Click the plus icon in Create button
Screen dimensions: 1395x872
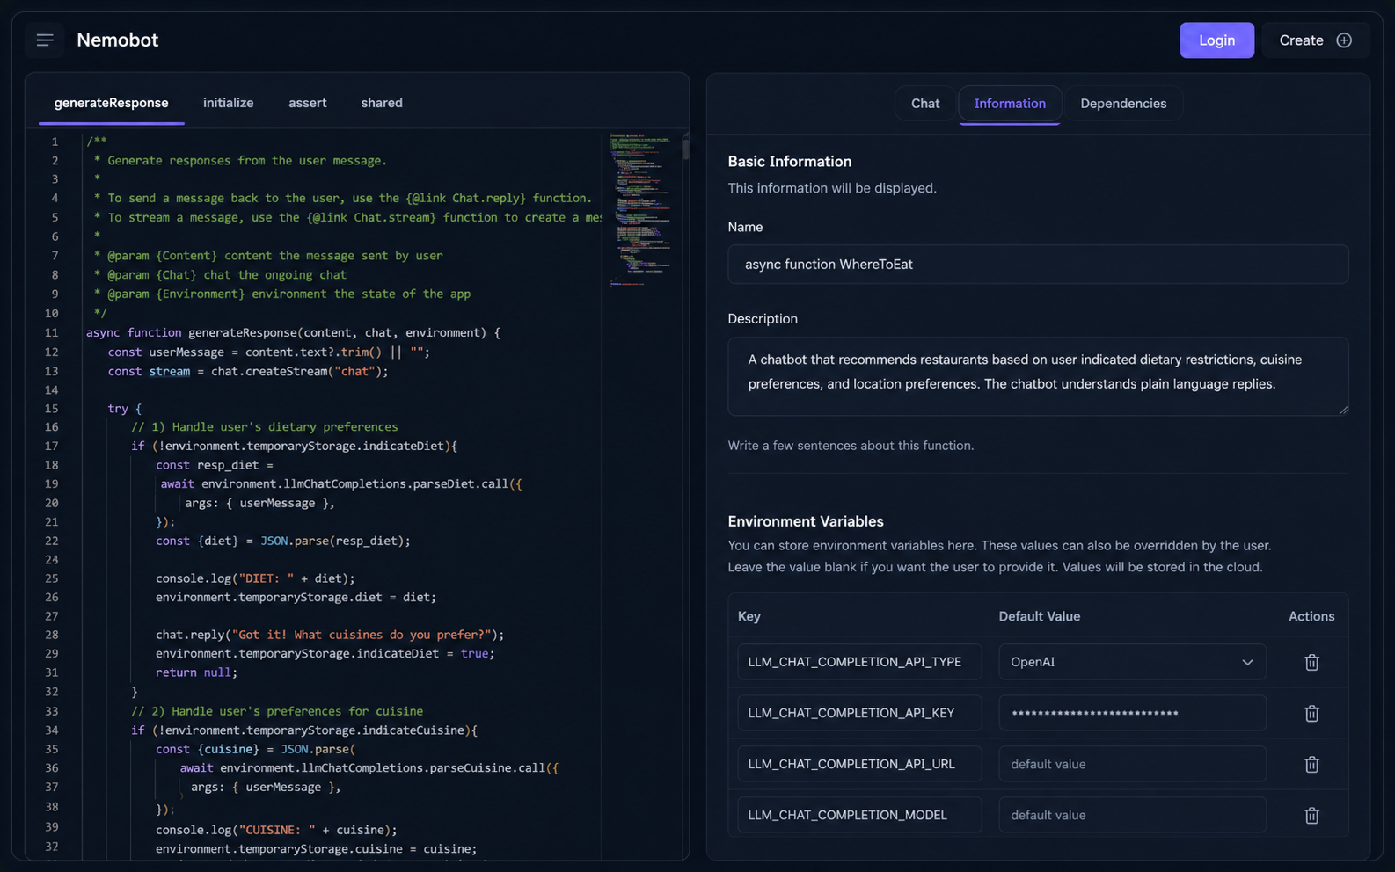[1343, 40]
